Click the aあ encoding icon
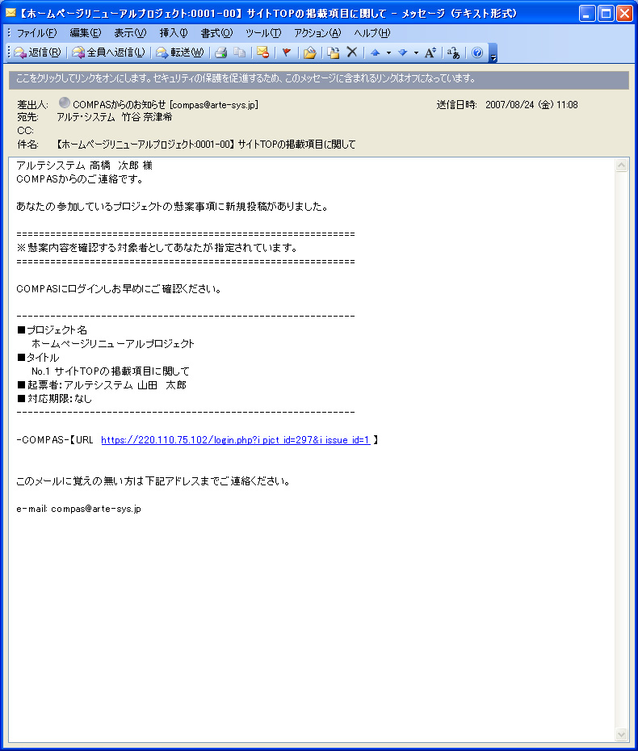638x751 pixels. (453, 52)
